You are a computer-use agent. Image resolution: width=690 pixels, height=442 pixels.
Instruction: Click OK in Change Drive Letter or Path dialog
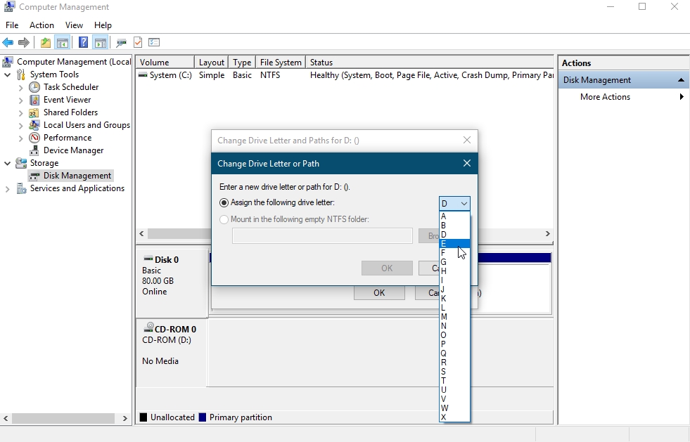(388, 268)
